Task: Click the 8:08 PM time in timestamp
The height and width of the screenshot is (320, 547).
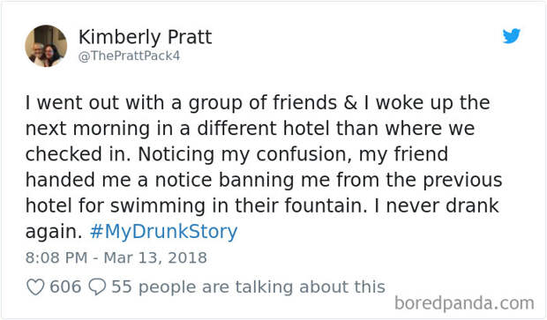Action: (56, 258)
